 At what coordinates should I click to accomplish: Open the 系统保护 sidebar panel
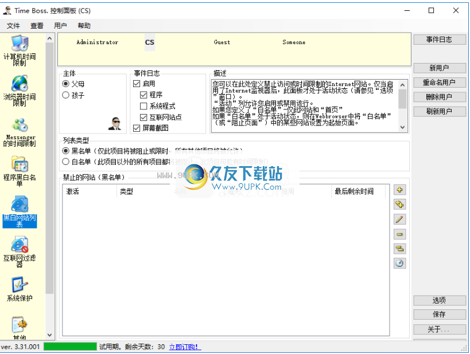click(20, 289)
